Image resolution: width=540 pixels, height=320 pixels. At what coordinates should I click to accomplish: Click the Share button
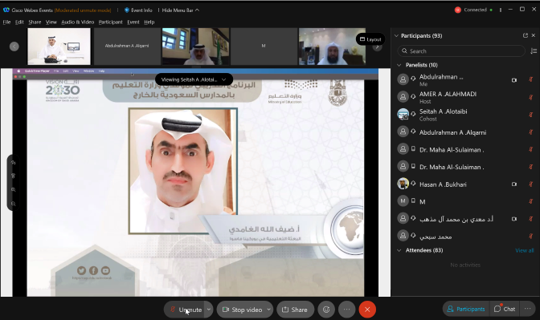point(295,310)
